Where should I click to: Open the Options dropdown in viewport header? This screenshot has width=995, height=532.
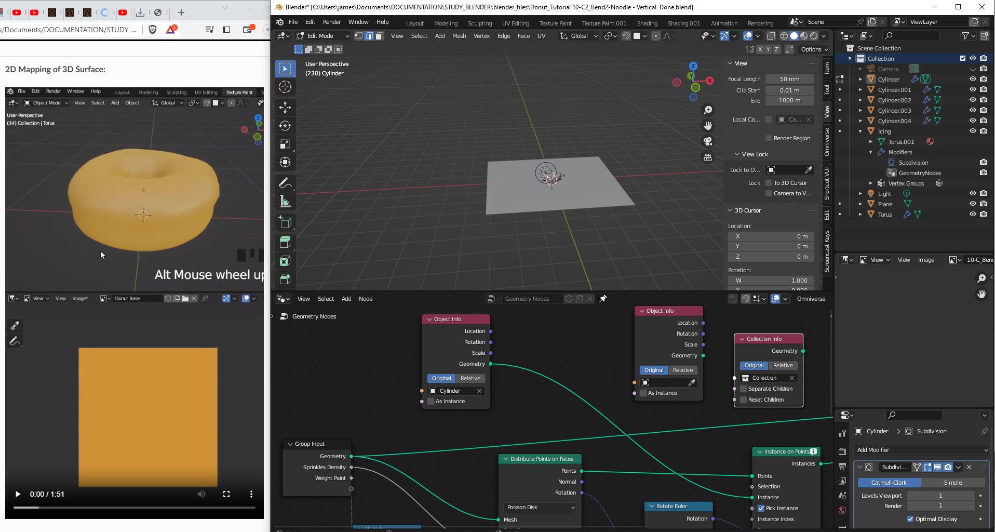(x=814, y=49)
